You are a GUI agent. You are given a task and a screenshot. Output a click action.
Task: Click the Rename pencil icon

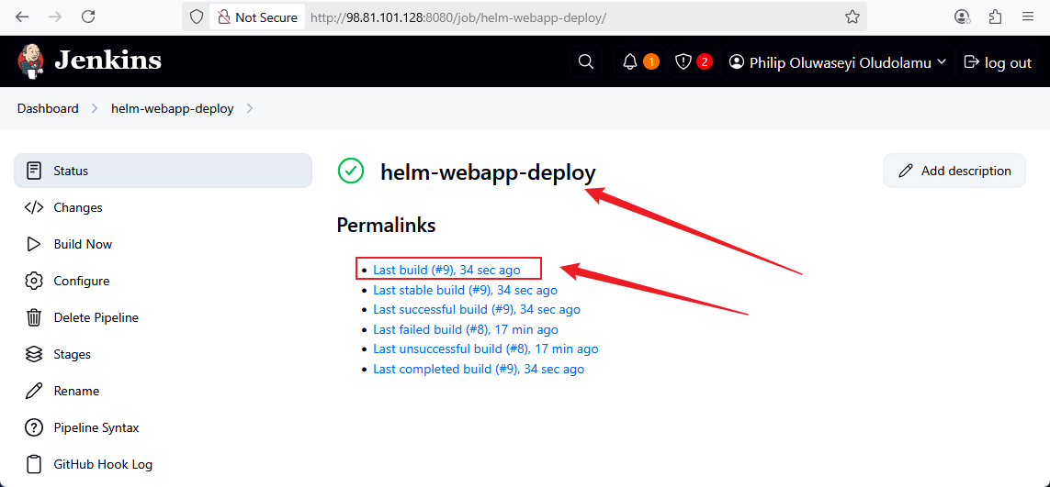pos(34,391)
